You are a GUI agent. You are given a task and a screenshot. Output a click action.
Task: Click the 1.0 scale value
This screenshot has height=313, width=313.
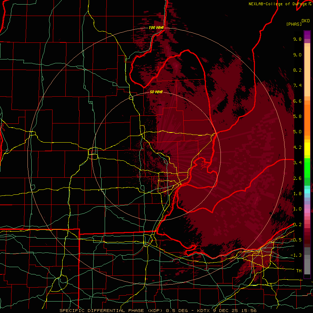click(297, 209)
